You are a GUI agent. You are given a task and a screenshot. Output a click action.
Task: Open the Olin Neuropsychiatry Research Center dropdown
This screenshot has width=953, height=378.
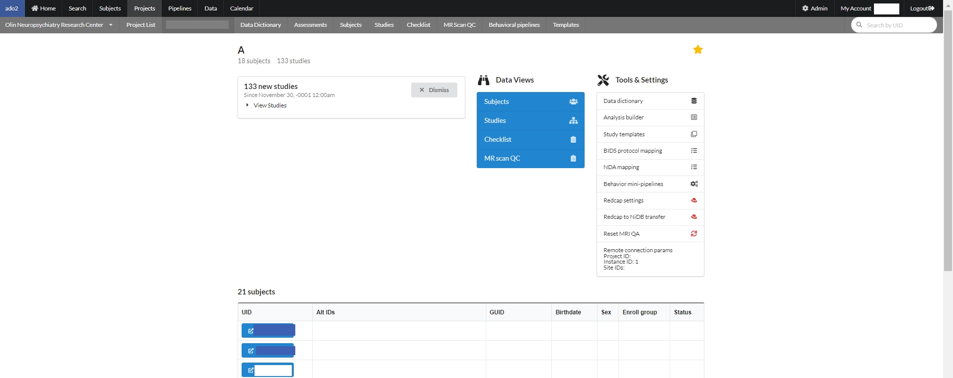point(110,25)
